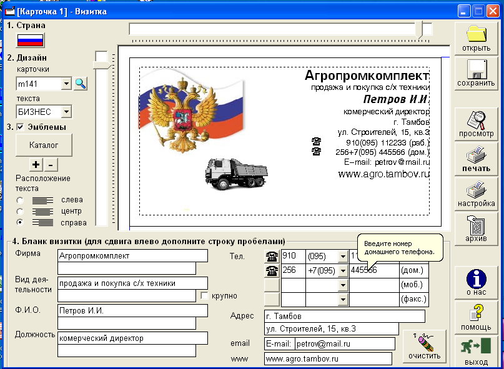This screenshot has width=504, height=369.
Task: Click the empty number field in the (моб.) row
Action: 374,285
